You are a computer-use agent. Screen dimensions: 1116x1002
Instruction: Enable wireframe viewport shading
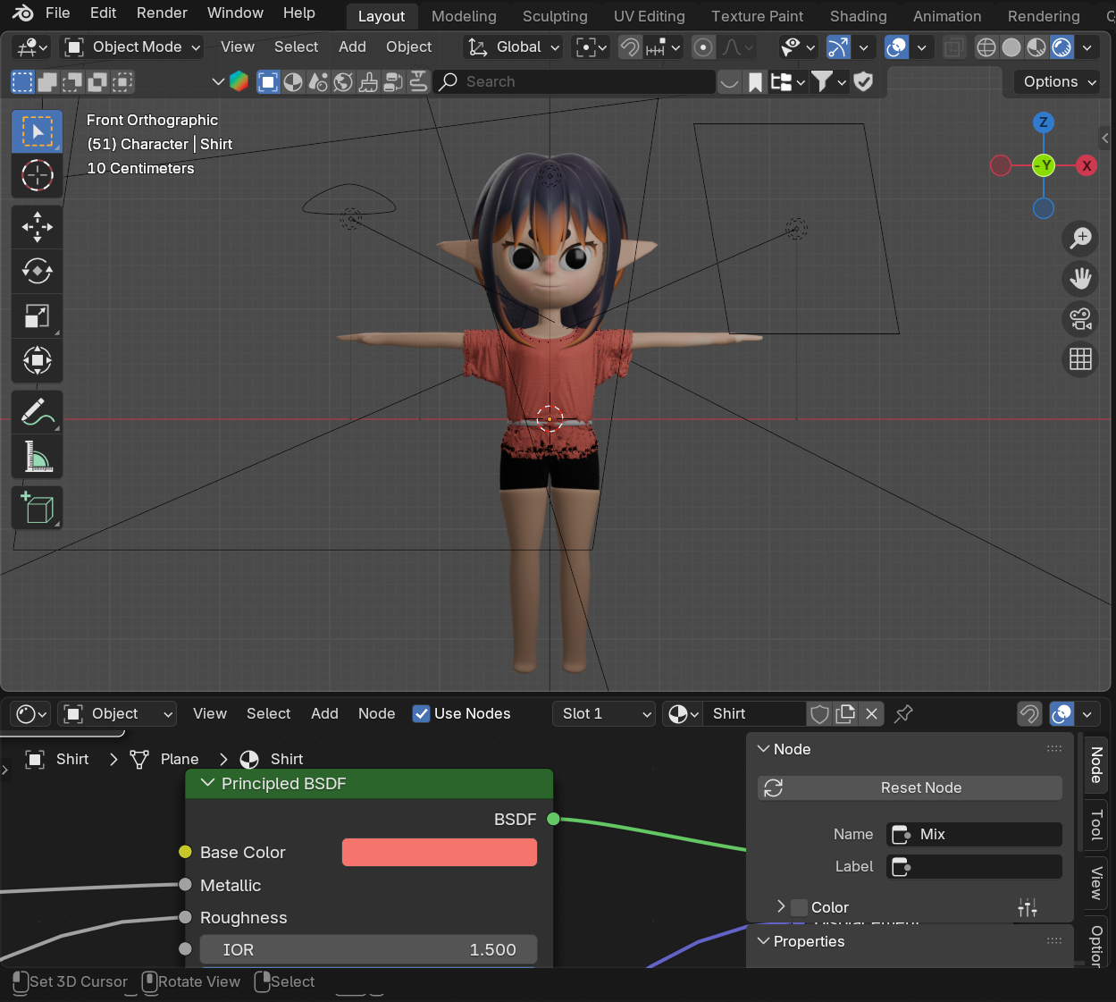point(986,46)
